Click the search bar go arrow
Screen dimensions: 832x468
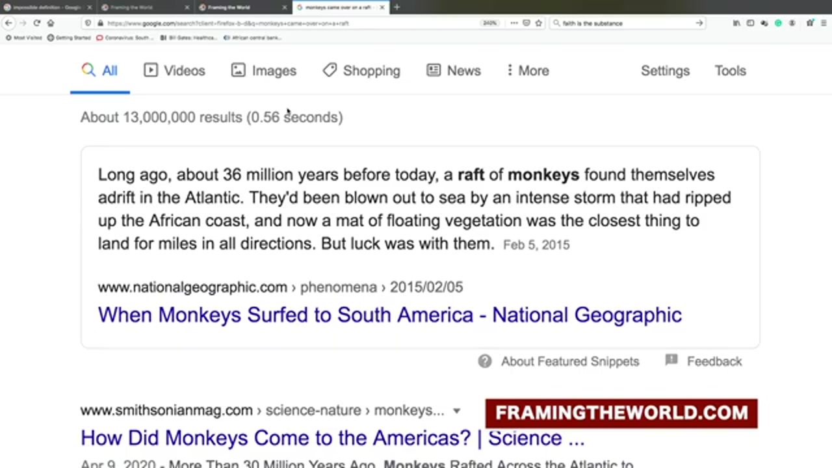[x=699, y=23]
